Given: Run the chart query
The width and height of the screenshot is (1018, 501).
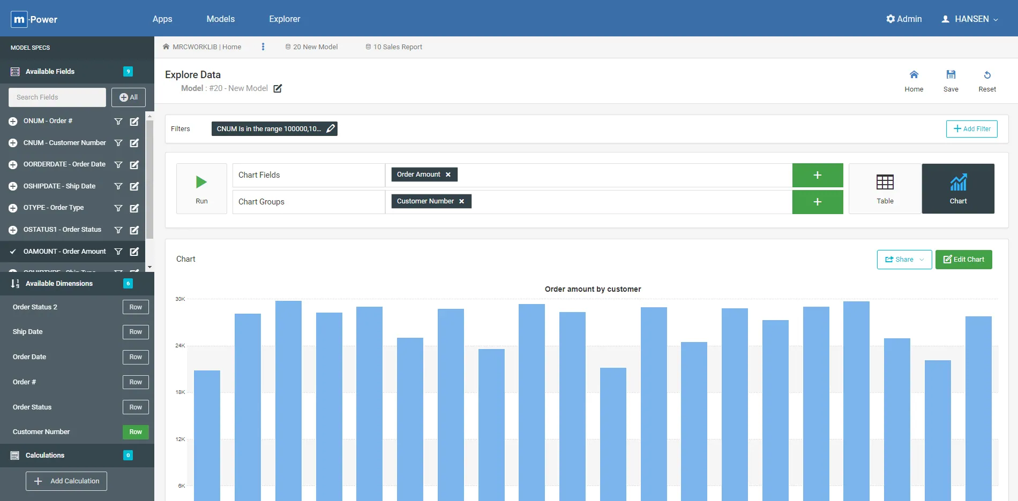Looking at the screenshot, I should [201, 189].
